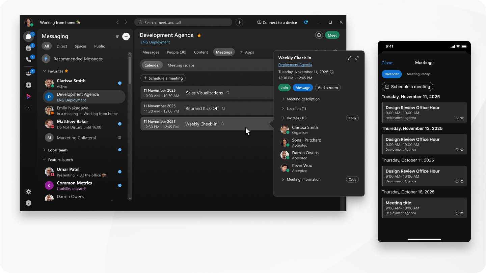Viewport: 486px width, 273px height.
Task: Unmute notifications for Marketing Collateral
Action: coord(120,138)
